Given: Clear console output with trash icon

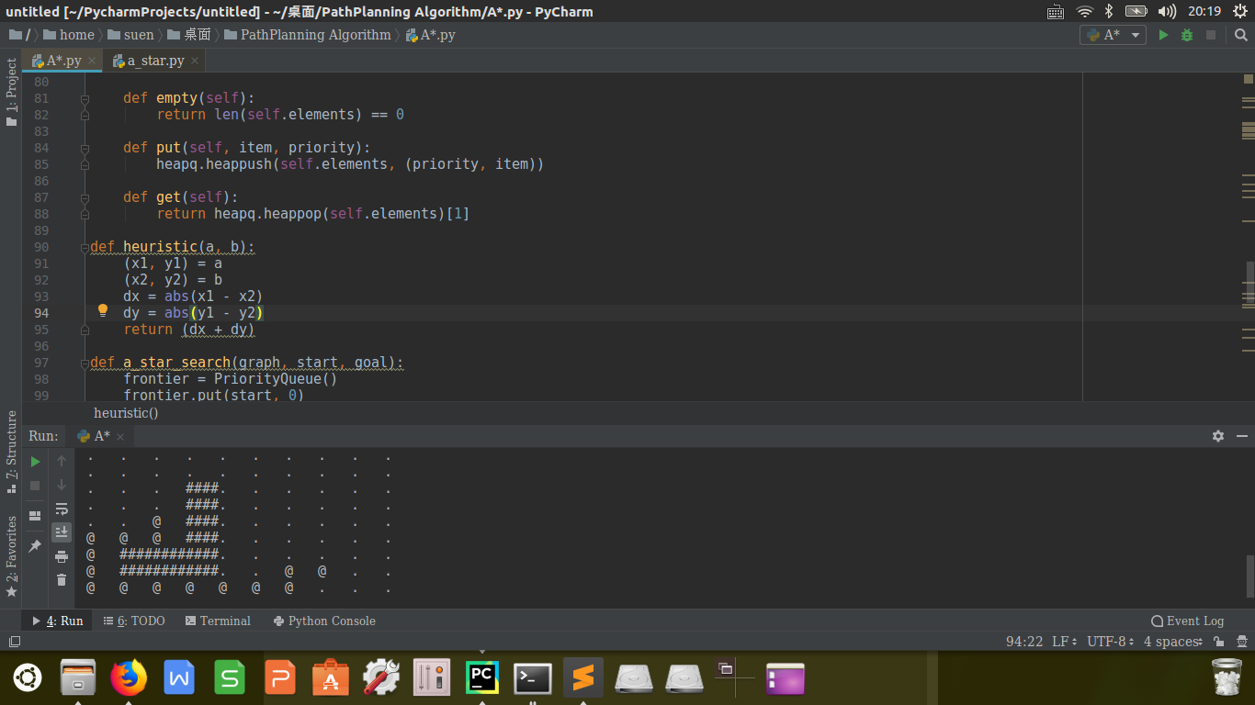Looking at the screenshot, I should (x=62, y=579).
